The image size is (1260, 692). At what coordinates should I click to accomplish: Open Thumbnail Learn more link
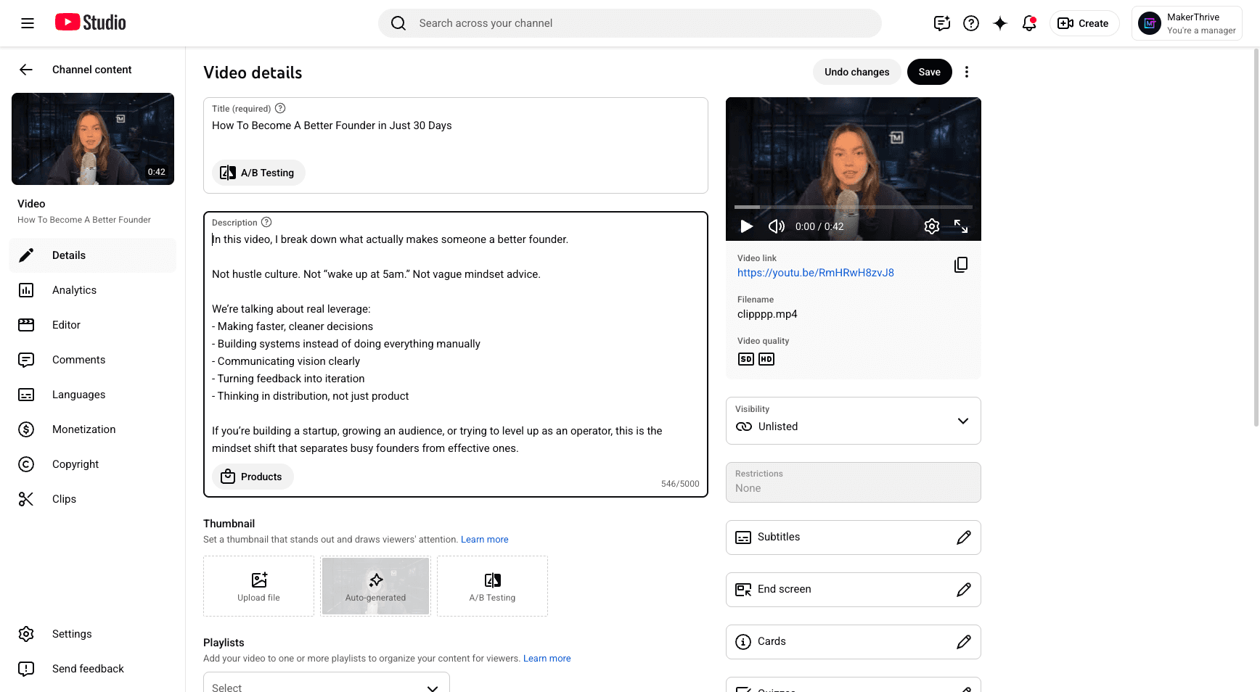485,540
